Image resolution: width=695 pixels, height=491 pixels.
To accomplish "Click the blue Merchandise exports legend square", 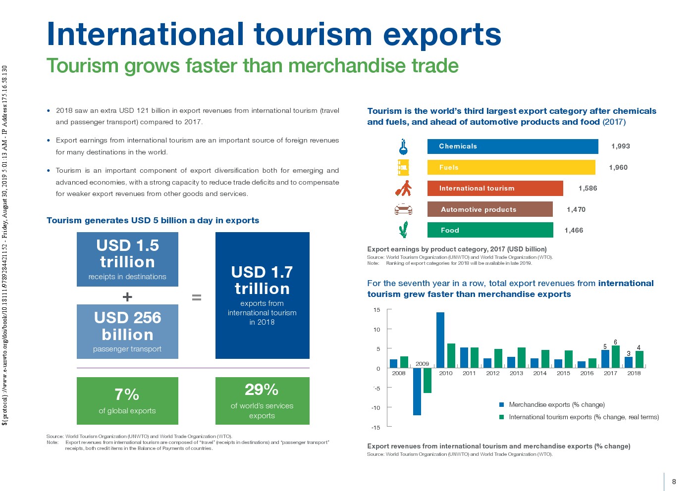I will click(501, 405).
